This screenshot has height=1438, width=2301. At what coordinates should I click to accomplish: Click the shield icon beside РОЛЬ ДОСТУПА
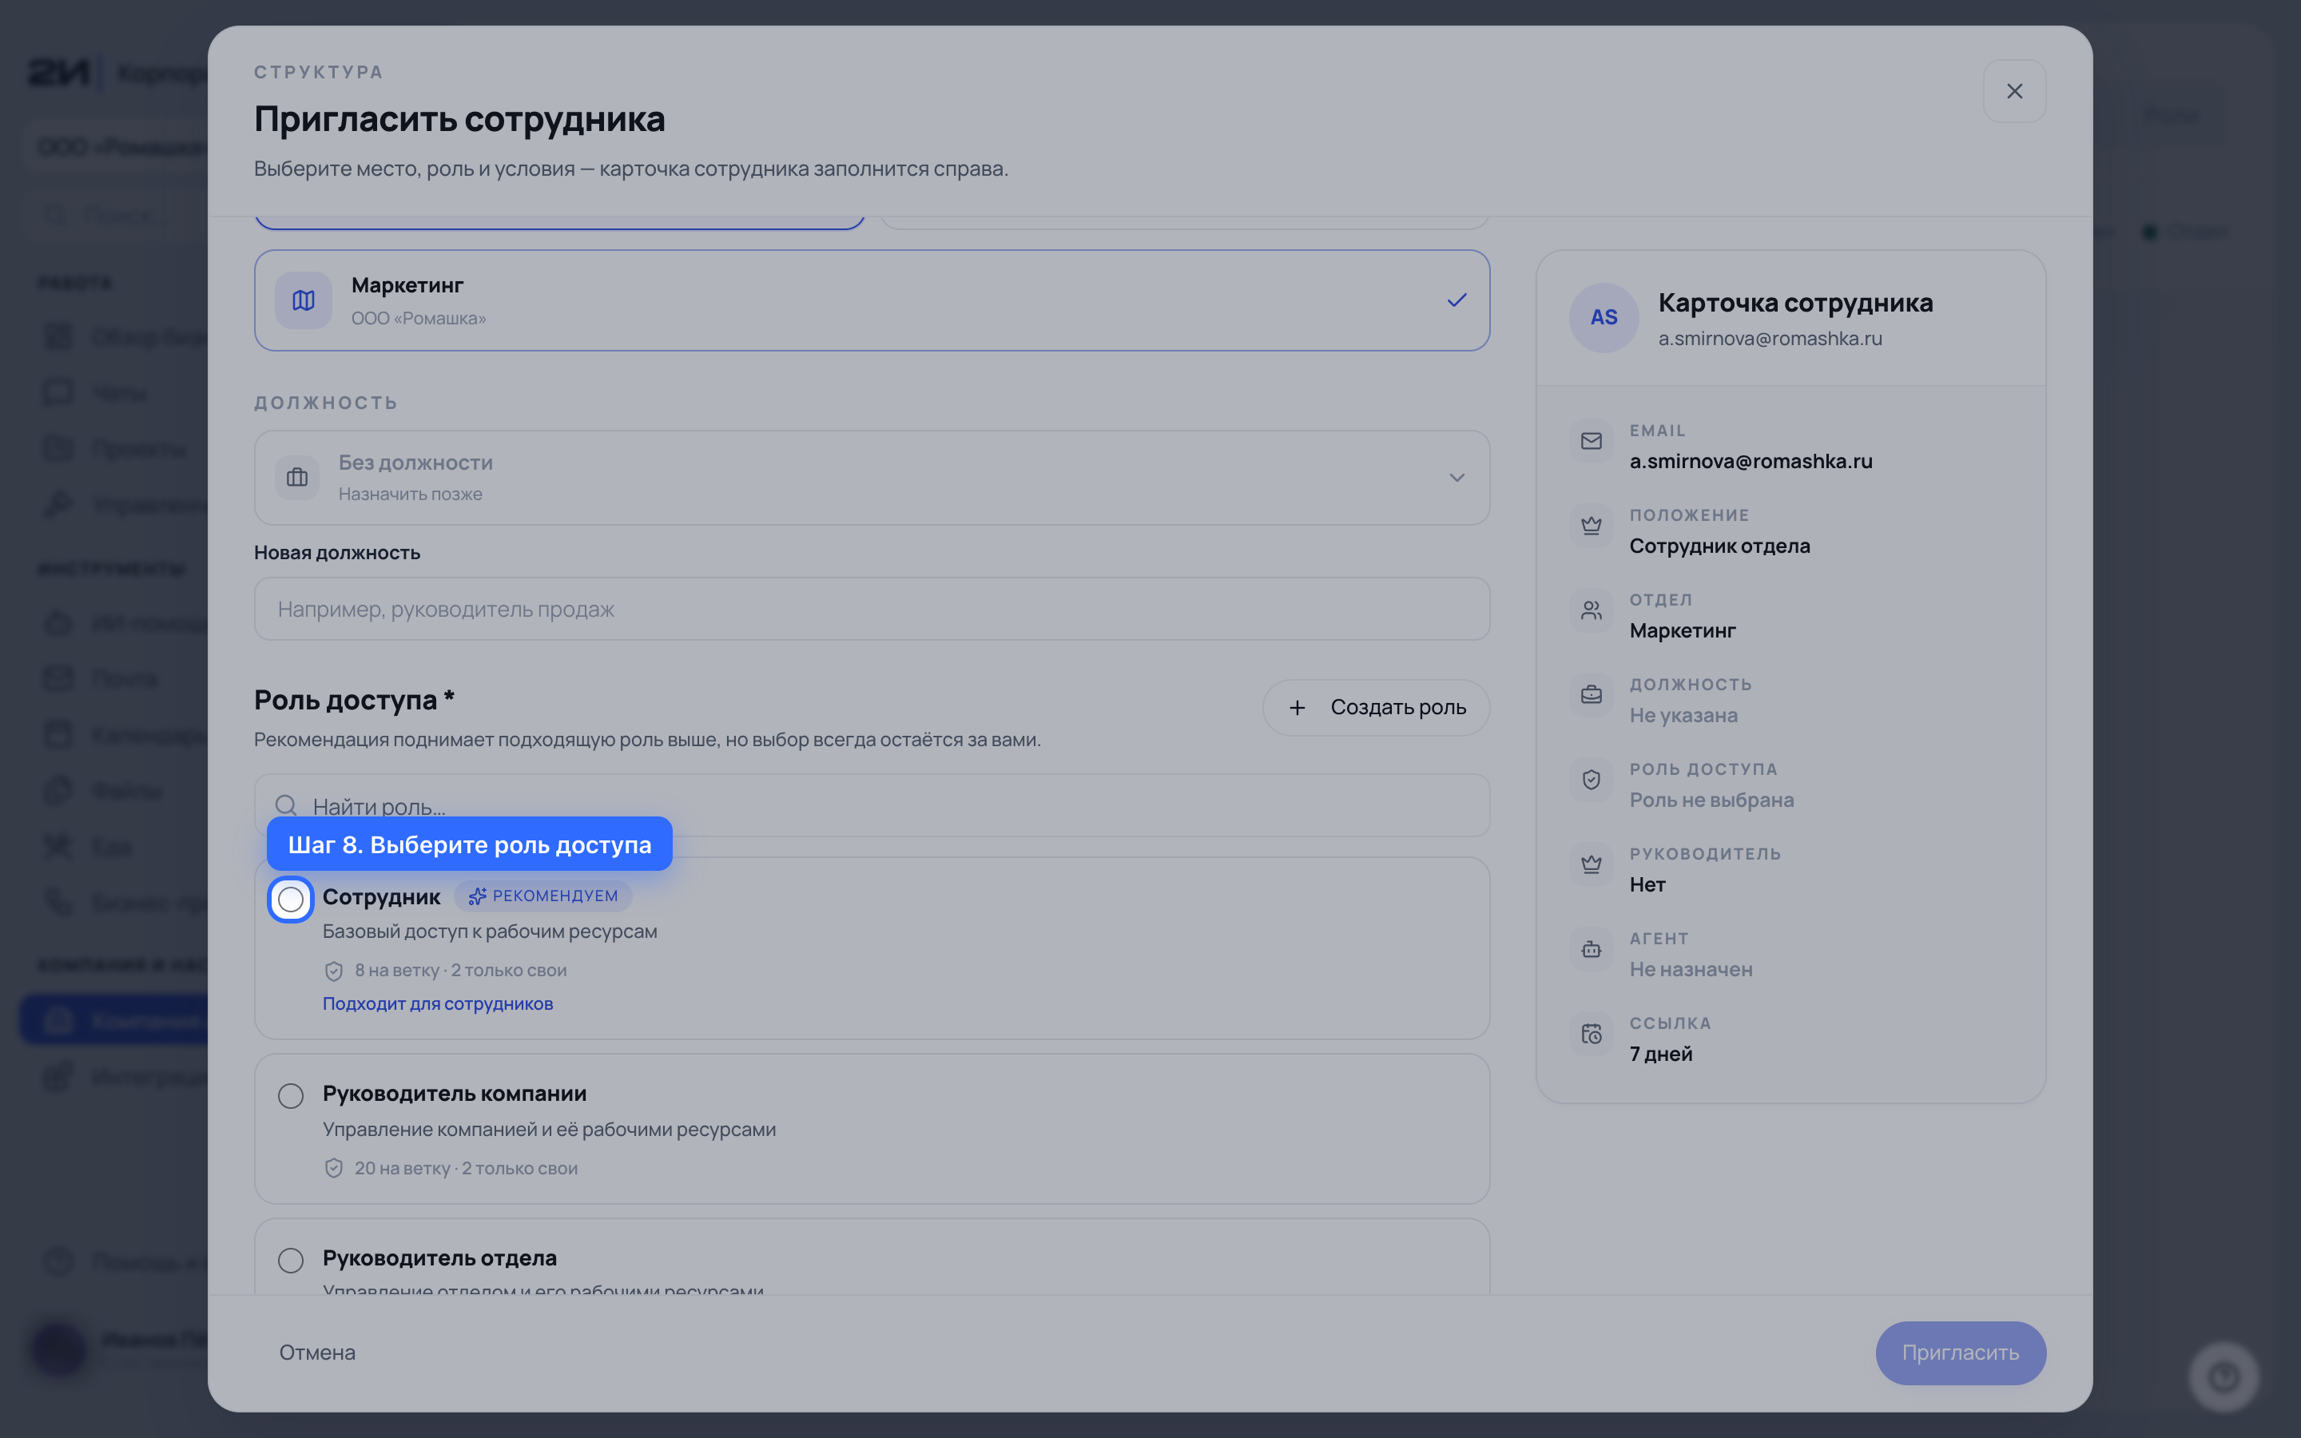point(1591,780)
